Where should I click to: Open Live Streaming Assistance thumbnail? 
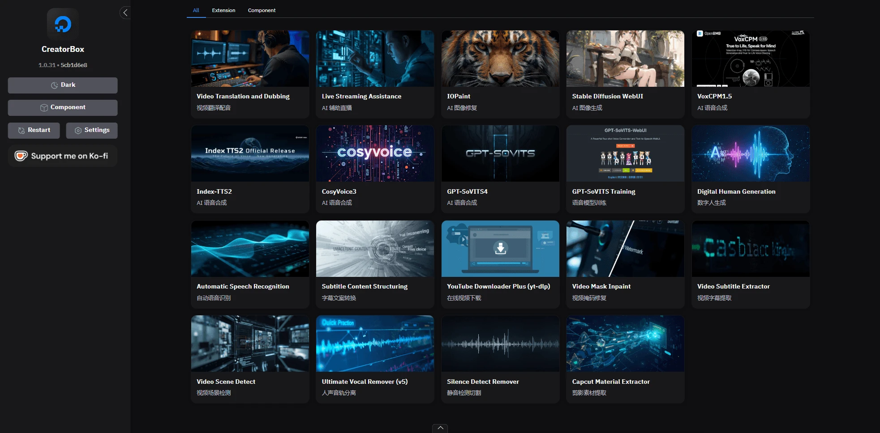point(375,59)
